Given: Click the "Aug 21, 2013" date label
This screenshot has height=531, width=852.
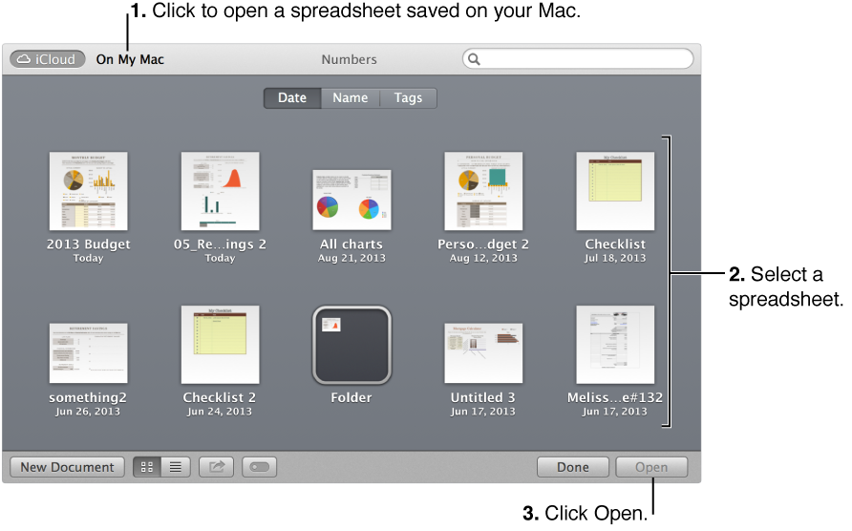Looking at the screenshot, I should tap(351, 258).
